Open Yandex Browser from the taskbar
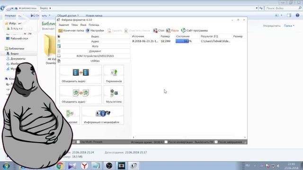 [x=84, y=166]
